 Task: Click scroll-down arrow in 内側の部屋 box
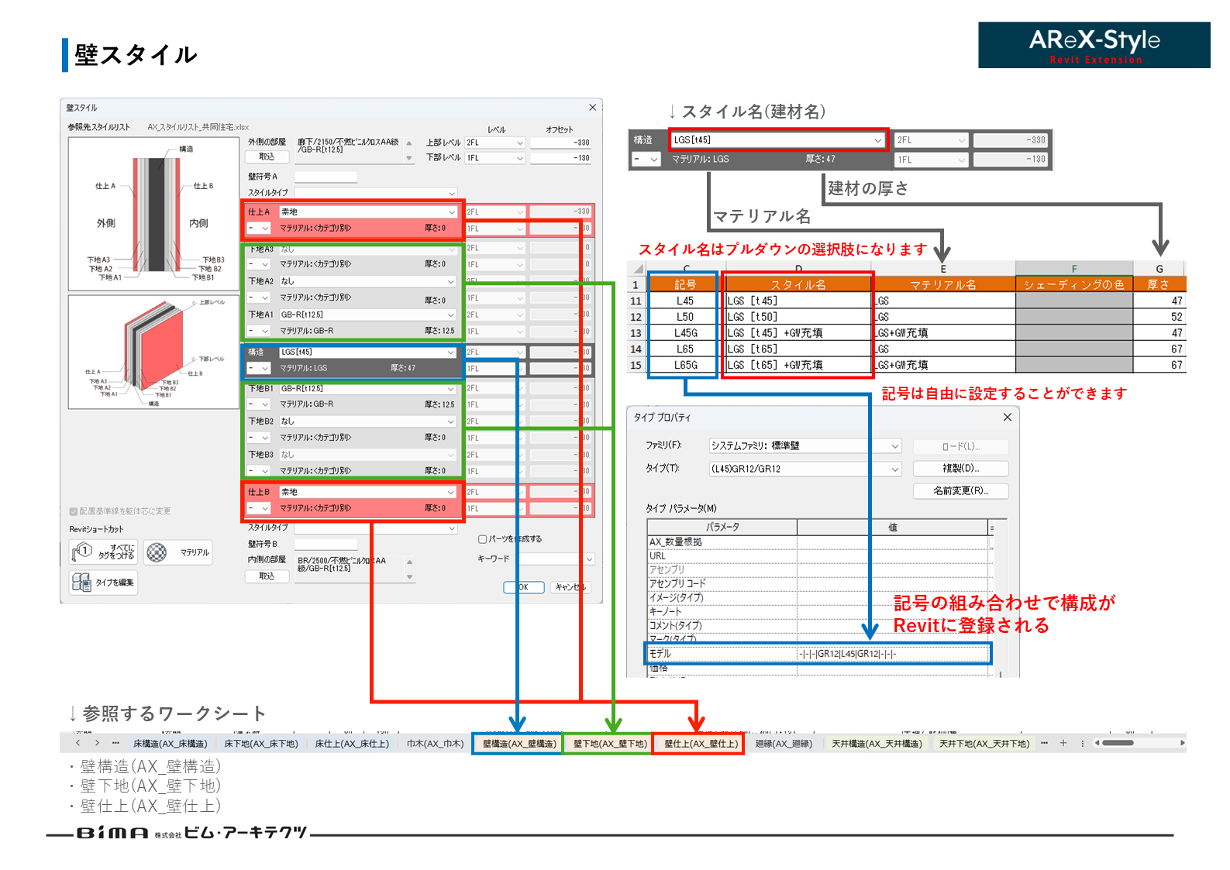(409, 577)
